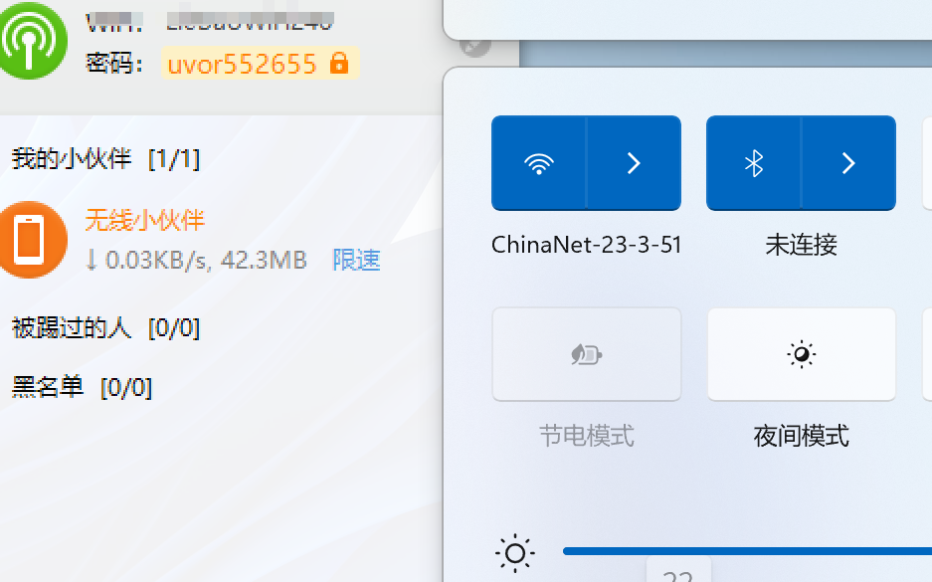Click the brightness slider track
This screenshot has width=932, height=582.
747,551
